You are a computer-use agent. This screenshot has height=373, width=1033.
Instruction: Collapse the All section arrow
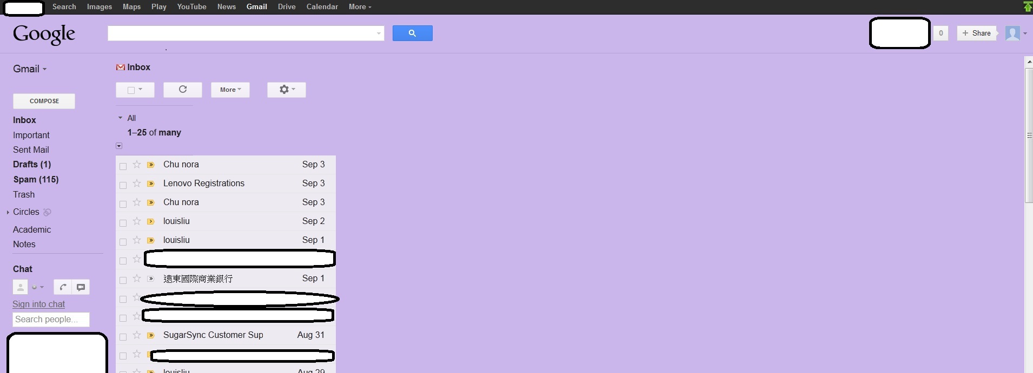(120, 118)
